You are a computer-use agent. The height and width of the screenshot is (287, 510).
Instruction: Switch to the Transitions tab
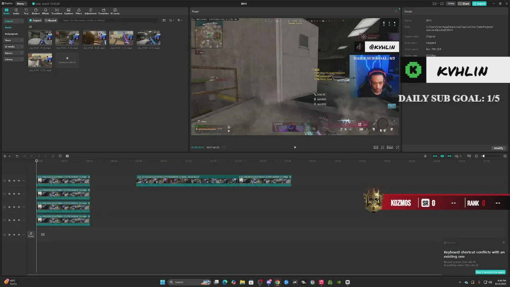pos(57,11)
